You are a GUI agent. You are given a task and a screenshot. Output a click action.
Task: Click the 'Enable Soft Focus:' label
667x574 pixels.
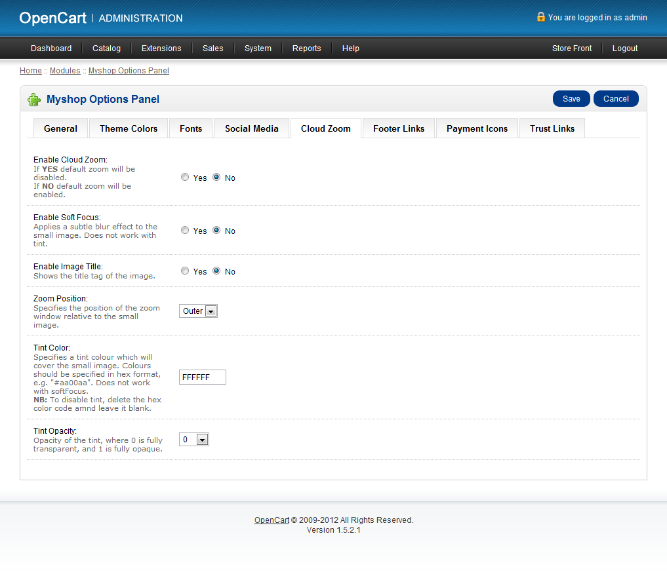67,217
